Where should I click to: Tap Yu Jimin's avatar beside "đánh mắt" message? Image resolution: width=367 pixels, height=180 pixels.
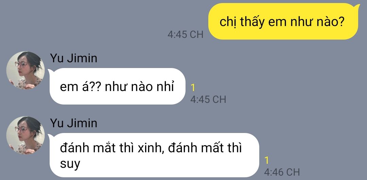(x=25, y=135)
